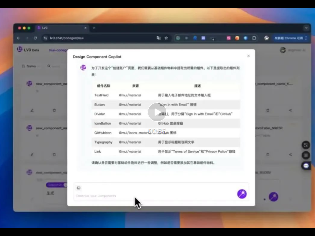Click the '生成' label behind the dialog
315x236 pixels.
pos(50,193)
